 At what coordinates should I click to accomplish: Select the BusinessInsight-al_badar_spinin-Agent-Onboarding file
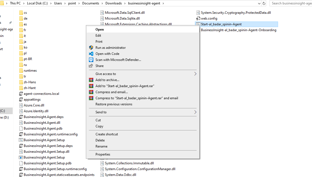tap(239, 30)
